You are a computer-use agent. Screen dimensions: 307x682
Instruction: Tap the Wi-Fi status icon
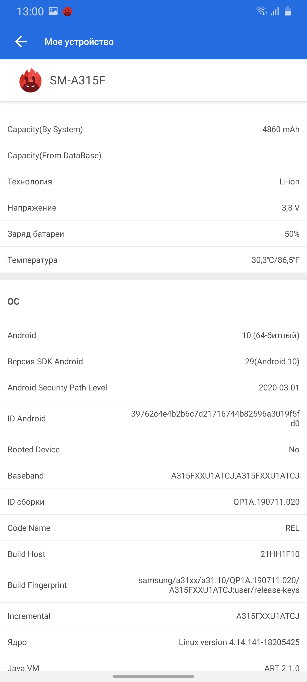pos(261,11)
